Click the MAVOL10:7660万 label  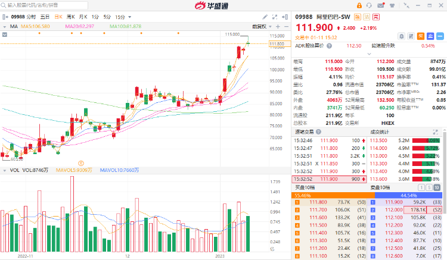(119, 170)
